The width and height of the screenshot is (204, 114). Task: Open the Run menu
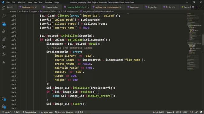pos(40,2)
